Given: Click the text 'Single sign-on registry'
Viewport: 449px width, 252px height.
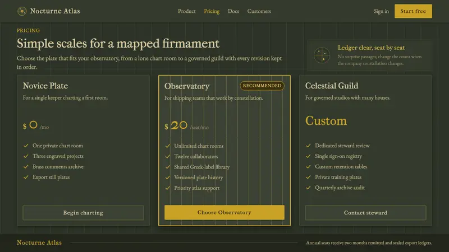Looking at the screenshot, I should pos(338,156).
